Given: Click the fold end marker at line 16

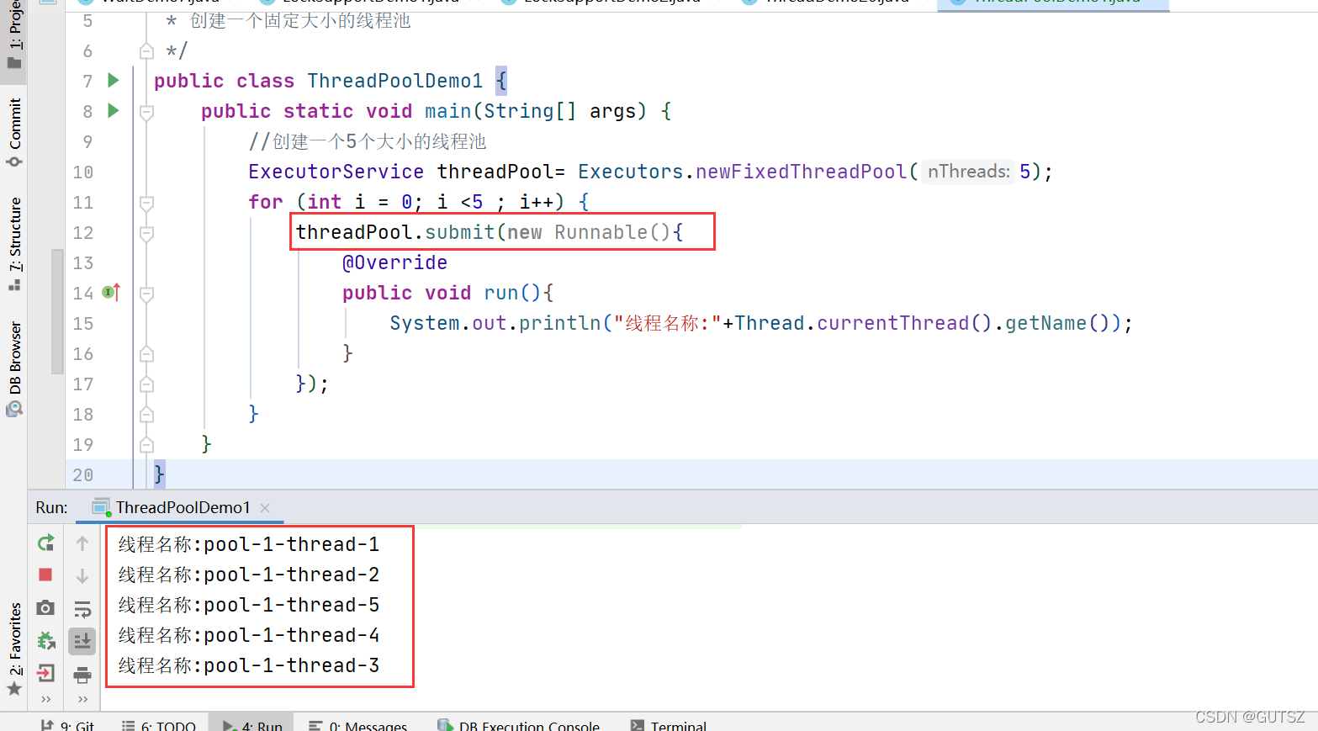Looking at the screenshot, I should point(146,354).
